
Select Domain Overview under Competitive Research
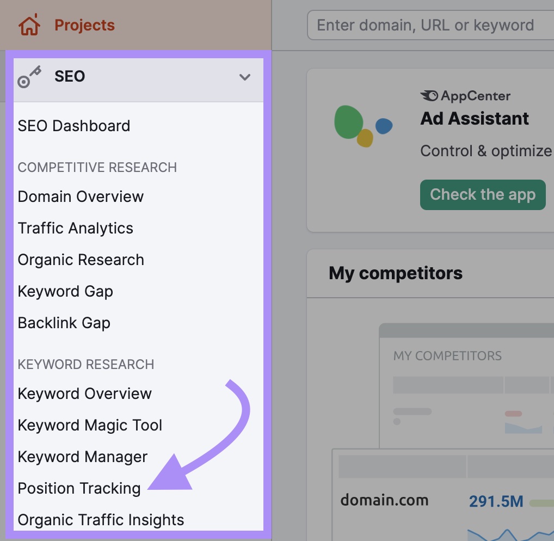(x=81, y=196)
